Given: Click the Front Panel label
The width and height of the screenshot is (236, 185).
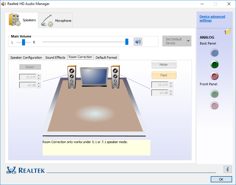Looking at the screenshot, I should [208, 84].
